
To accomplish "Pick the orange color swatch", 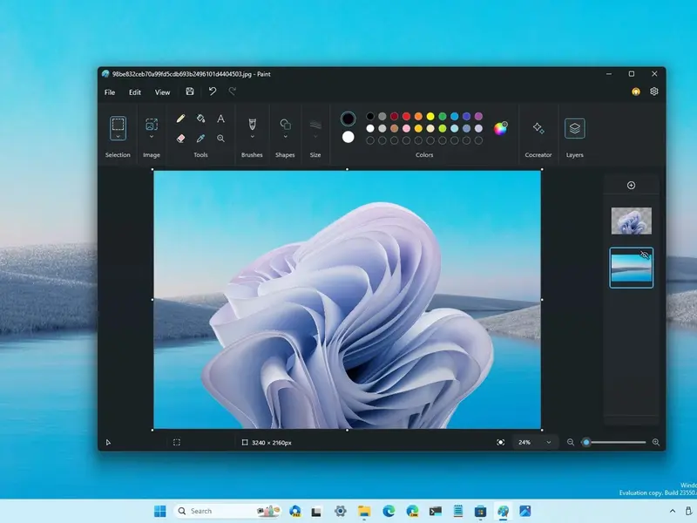I will coord(418,117).
